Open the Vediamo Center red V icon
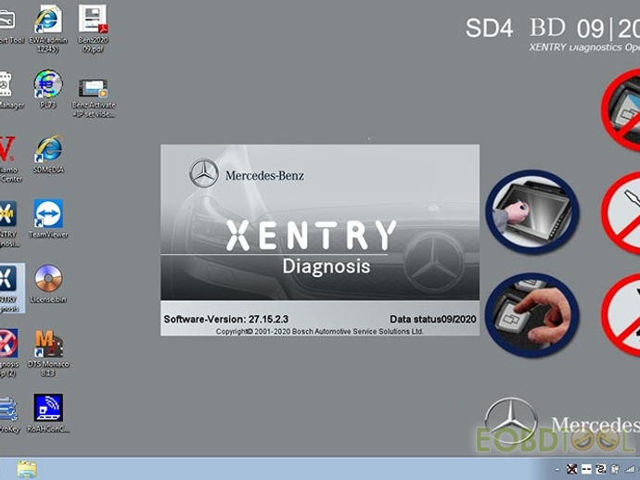 (x=9, y=159)
